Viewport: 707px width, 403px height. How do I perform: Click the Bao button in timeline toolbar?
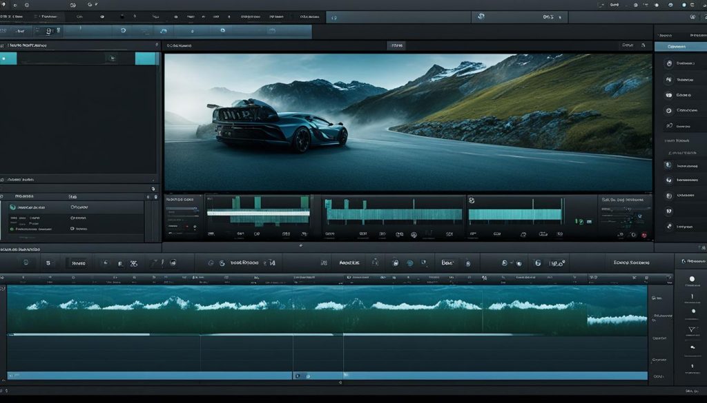(447, 262)
